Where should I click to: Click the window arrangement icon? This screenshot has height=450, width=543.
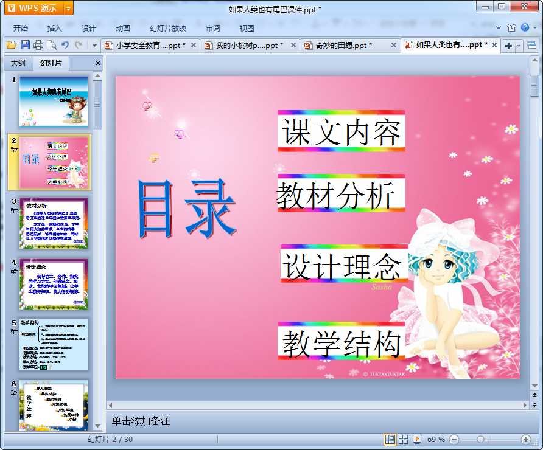pyautogui.click(x=531, y=46)
